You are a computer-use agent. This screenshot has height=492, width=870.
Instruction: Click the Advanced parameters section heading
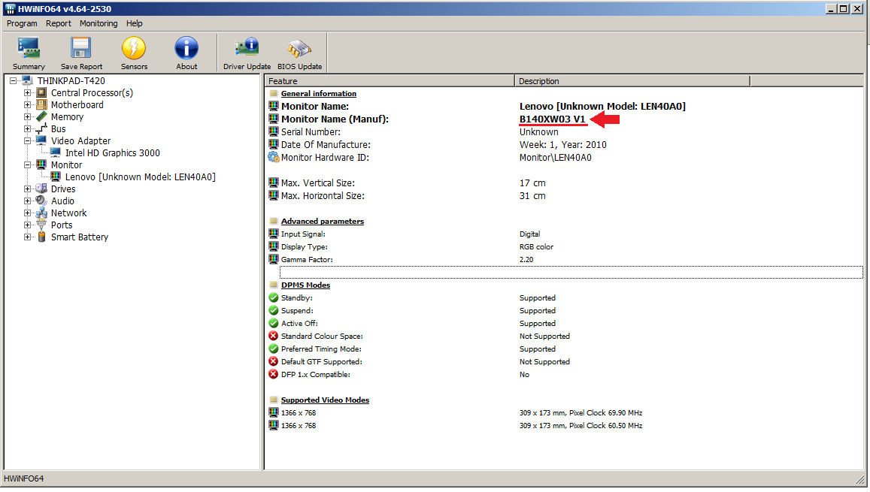(x=323, y=221)
